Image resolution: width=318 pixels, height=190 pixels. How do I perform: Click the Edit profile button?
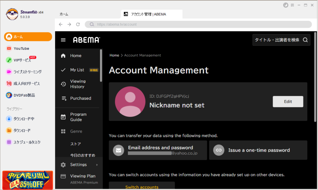click(x=288, y=101)
